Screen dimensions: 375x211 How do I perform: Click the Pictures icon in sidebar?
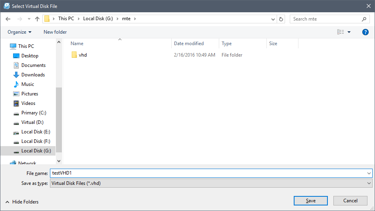pos(16,94)
